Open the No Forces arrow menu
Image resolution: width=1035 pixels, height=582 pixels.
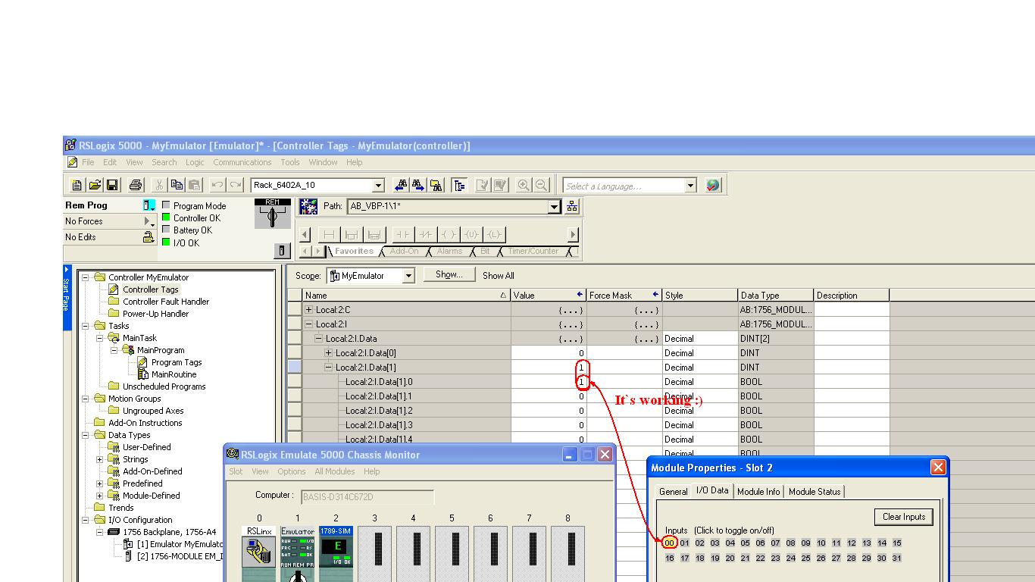pos(148,221)
